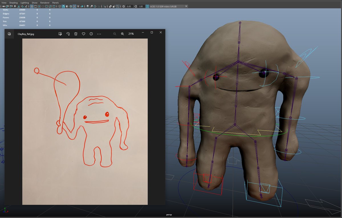Click the camera attributes icon

pos(11,6)
